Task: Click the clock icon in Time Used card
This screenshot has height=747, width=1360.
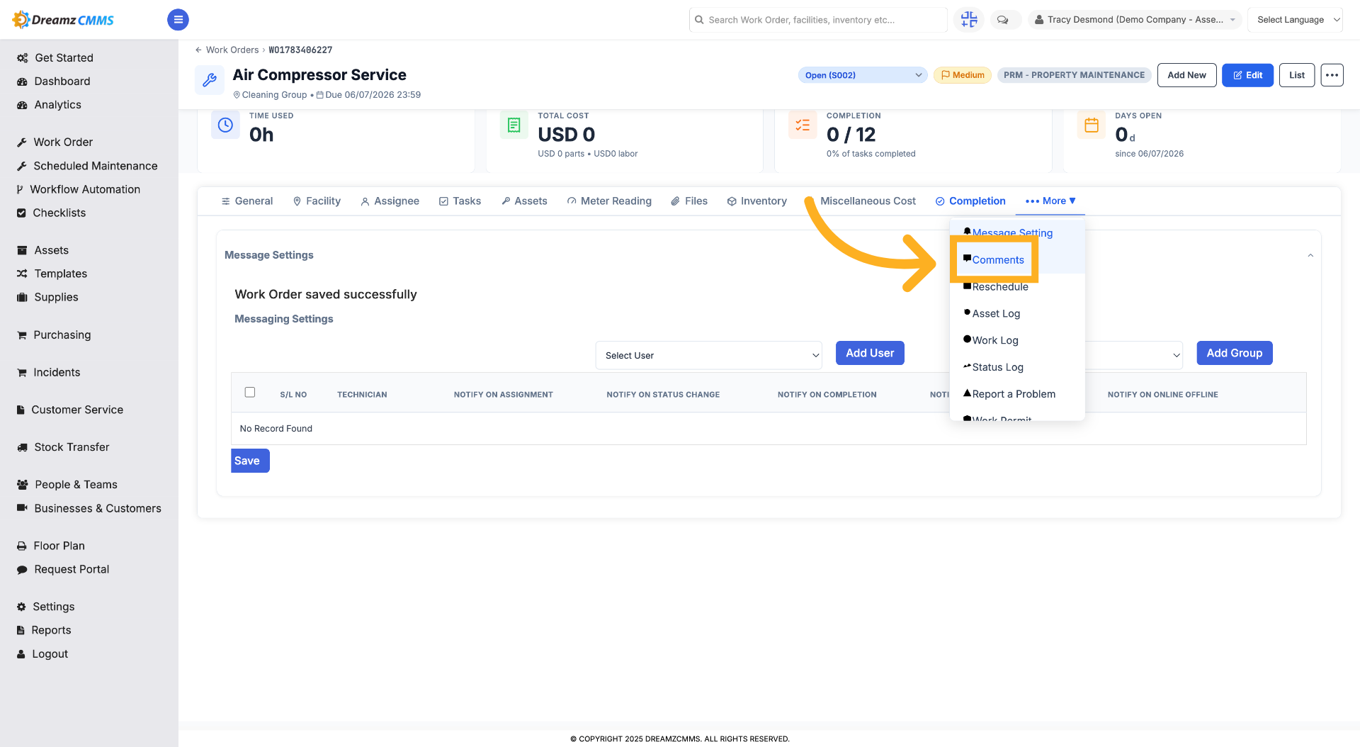Action: tap(225, 125)
